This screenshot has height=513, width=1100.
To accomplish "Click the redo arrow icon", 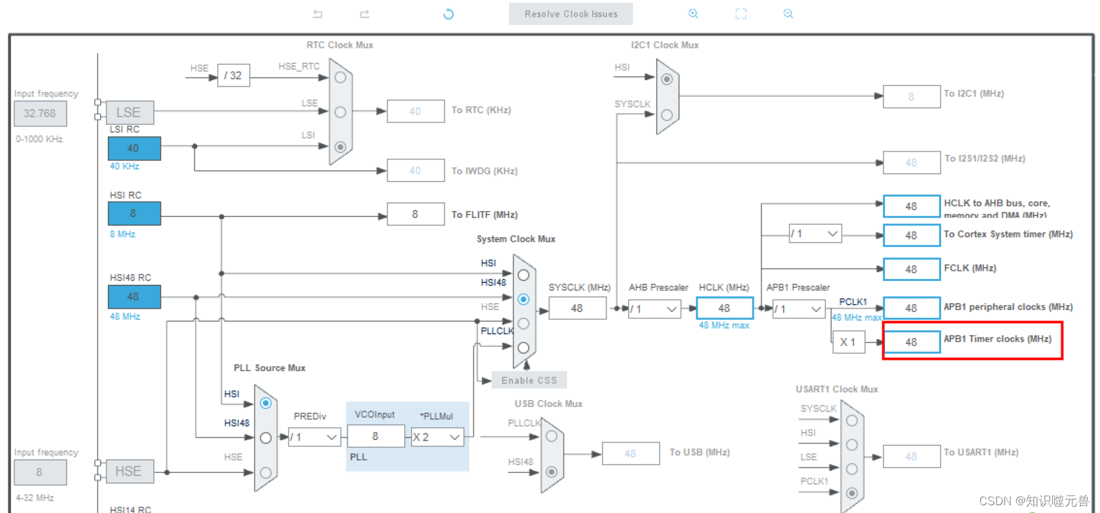I will tap(365, 14).
